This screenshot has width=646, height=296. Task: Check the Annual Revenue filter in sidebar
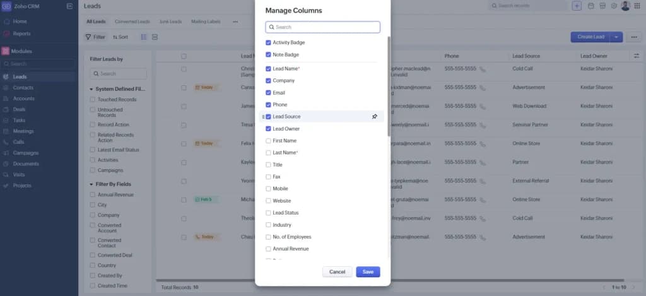pos(92,194)
